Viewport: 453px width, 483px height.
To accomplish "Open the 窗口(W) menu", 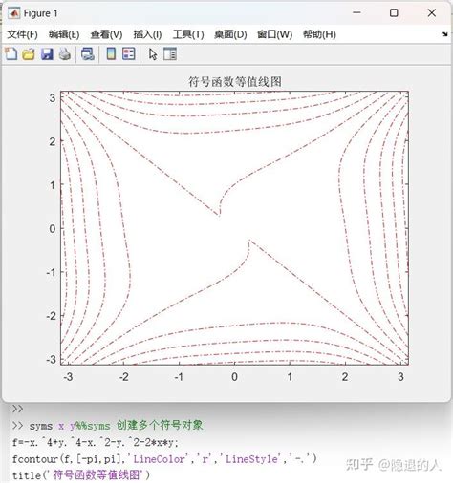I will [275, 34].
